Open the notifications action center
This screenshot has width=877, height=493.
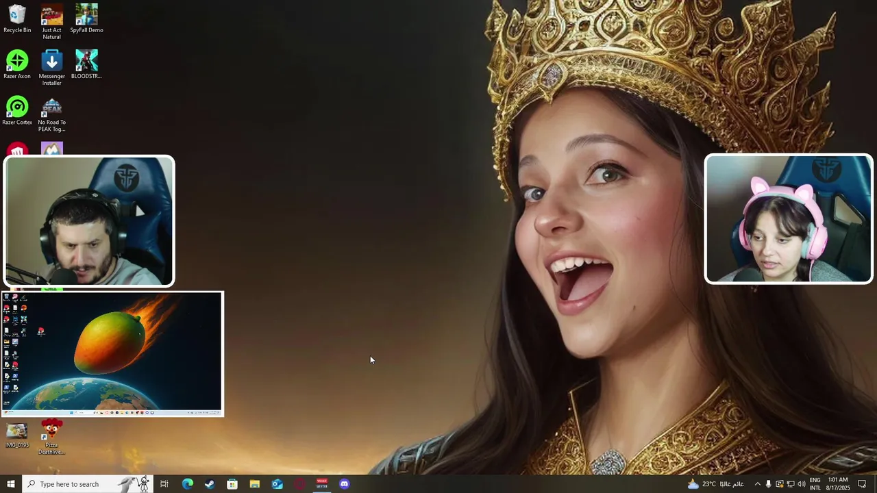tap(862, 484)
